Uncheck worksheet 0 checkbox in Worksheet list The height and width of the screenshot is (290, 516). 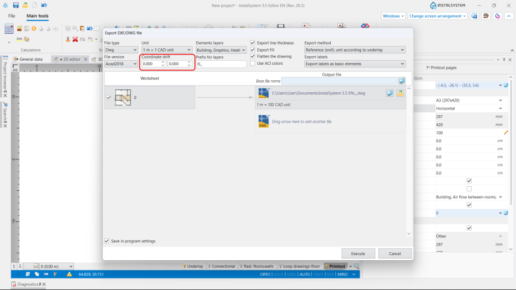pyautogui.click(x=108, y=97)
